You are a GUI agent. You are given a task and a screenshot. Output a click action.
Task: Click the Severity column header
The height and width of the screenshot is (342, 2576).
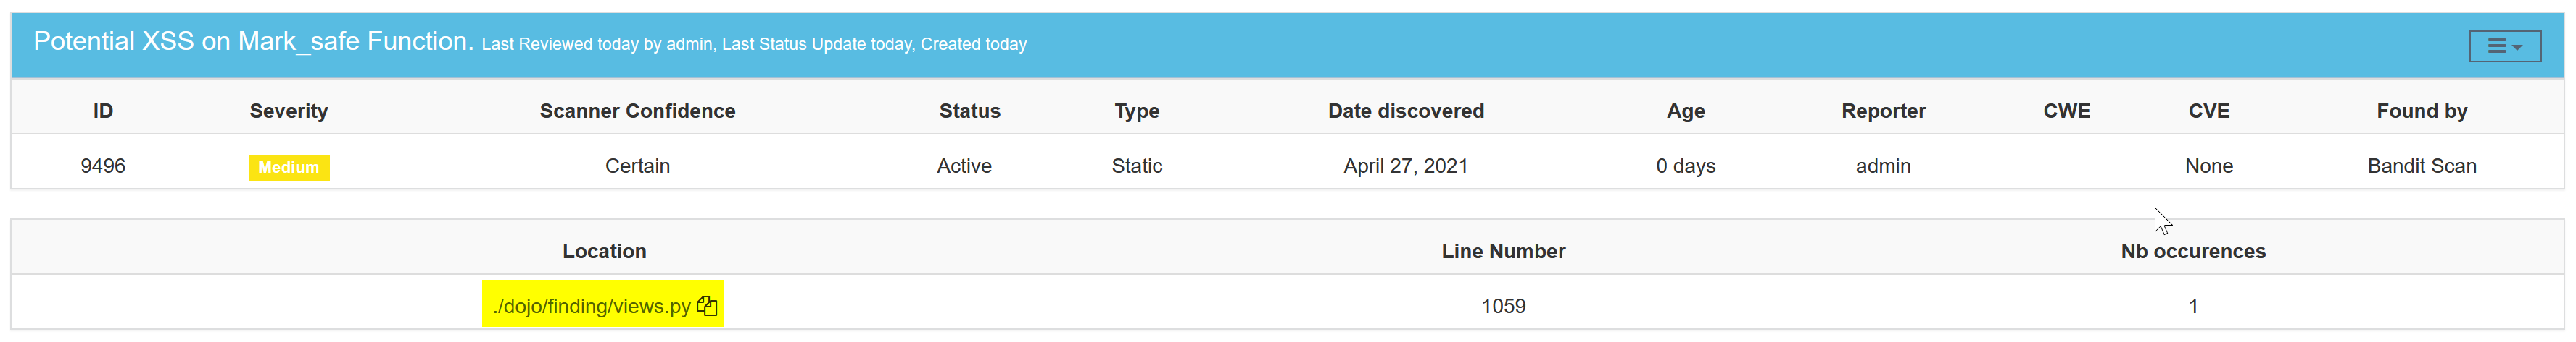288,111
